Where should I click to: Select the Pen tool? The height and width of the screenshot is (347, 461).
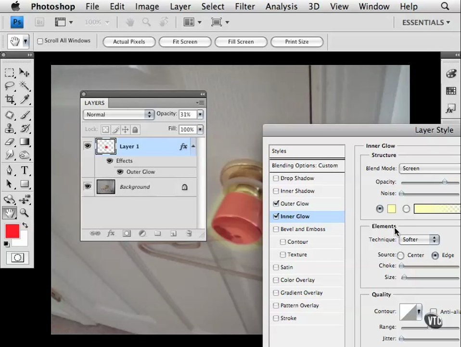coord(10,170)
